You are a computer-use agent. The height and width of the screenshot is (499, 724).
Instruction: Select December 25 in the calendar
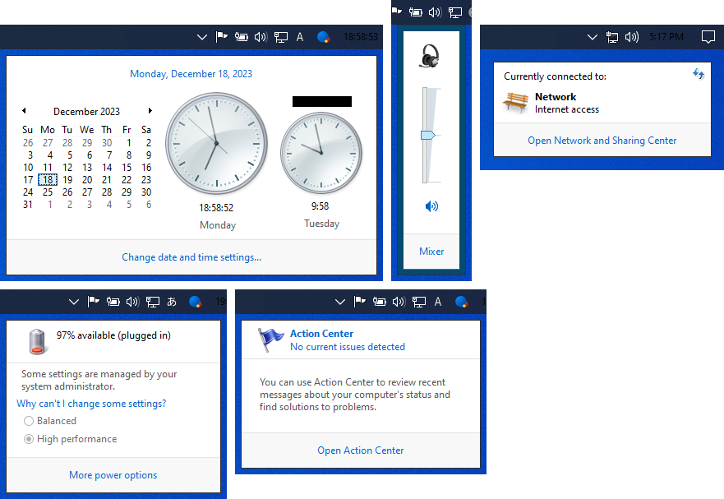pos(48,192)
